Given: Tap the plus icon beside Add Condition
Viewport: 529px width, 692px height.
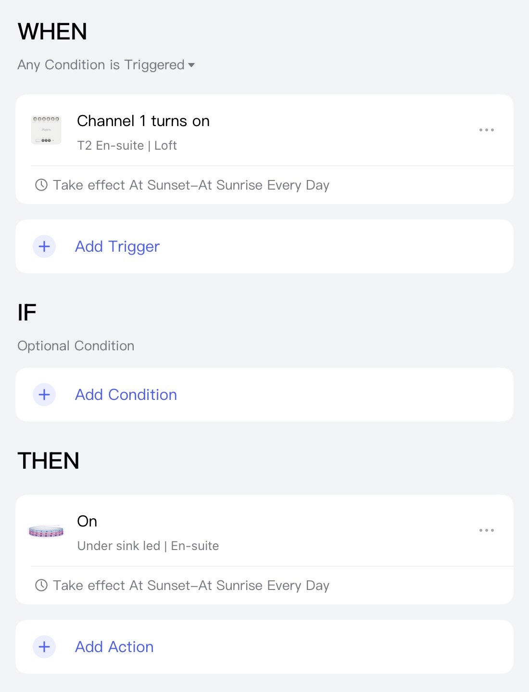Looking at the screenshot, I should point(44,395).
